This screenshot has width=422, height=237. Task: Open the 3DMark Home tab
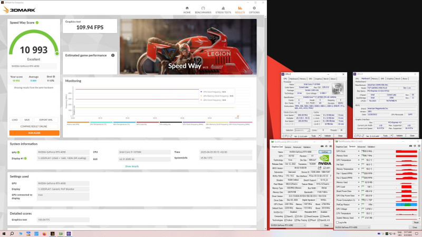[187, 10]
